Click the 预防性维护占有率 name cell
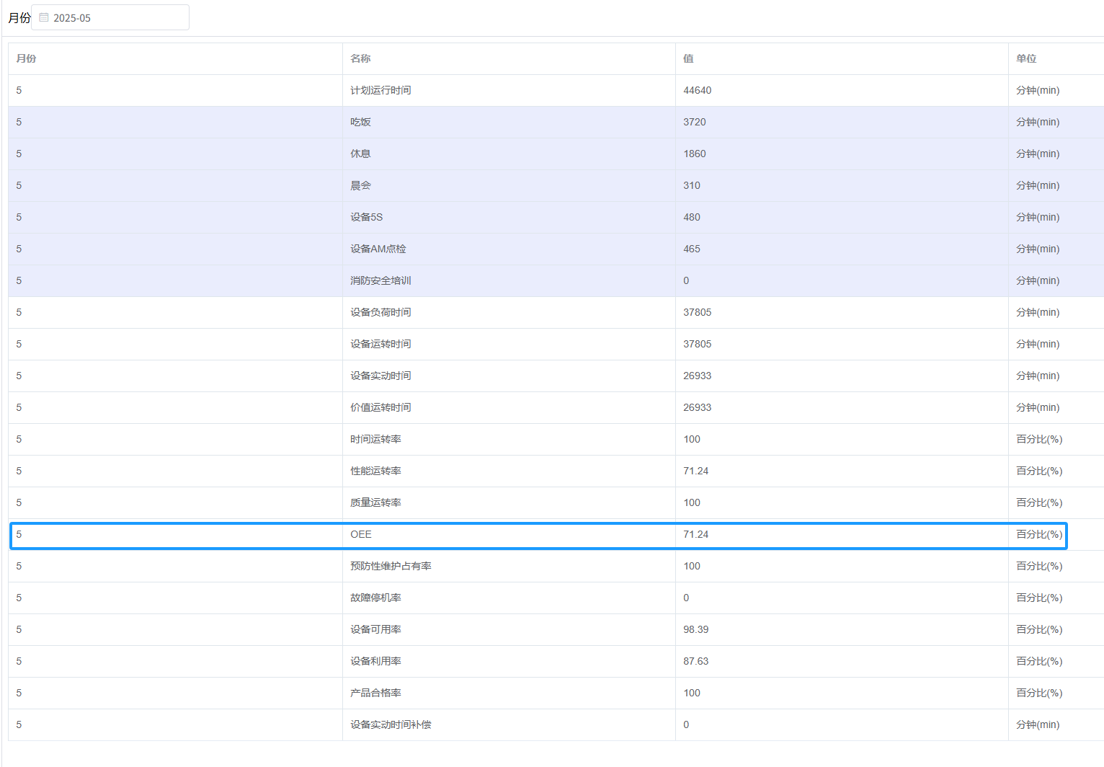Screen dimensions: 1104x767 coord(391,566)
